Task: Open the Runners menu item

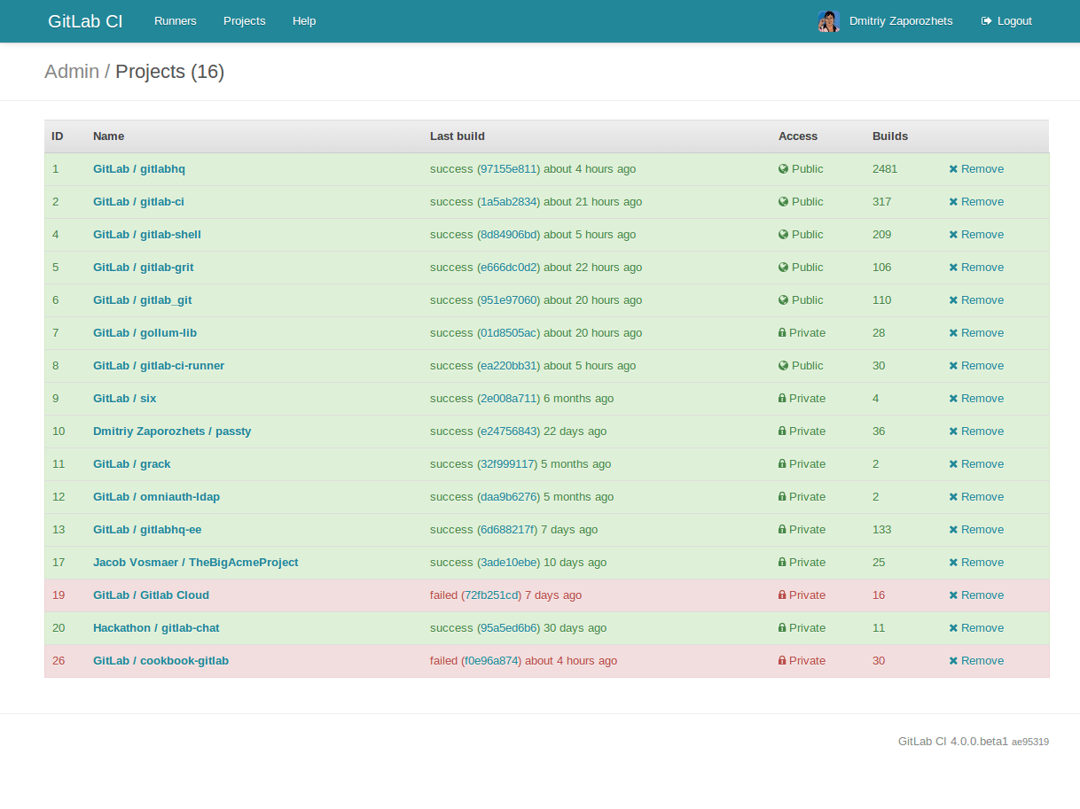Action: (x=176, y=21)
